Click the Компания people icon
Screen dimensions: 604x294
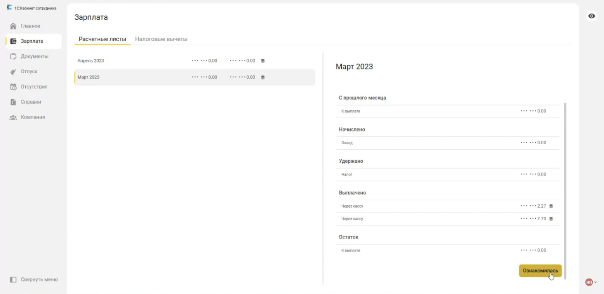[x=14, y=117]
